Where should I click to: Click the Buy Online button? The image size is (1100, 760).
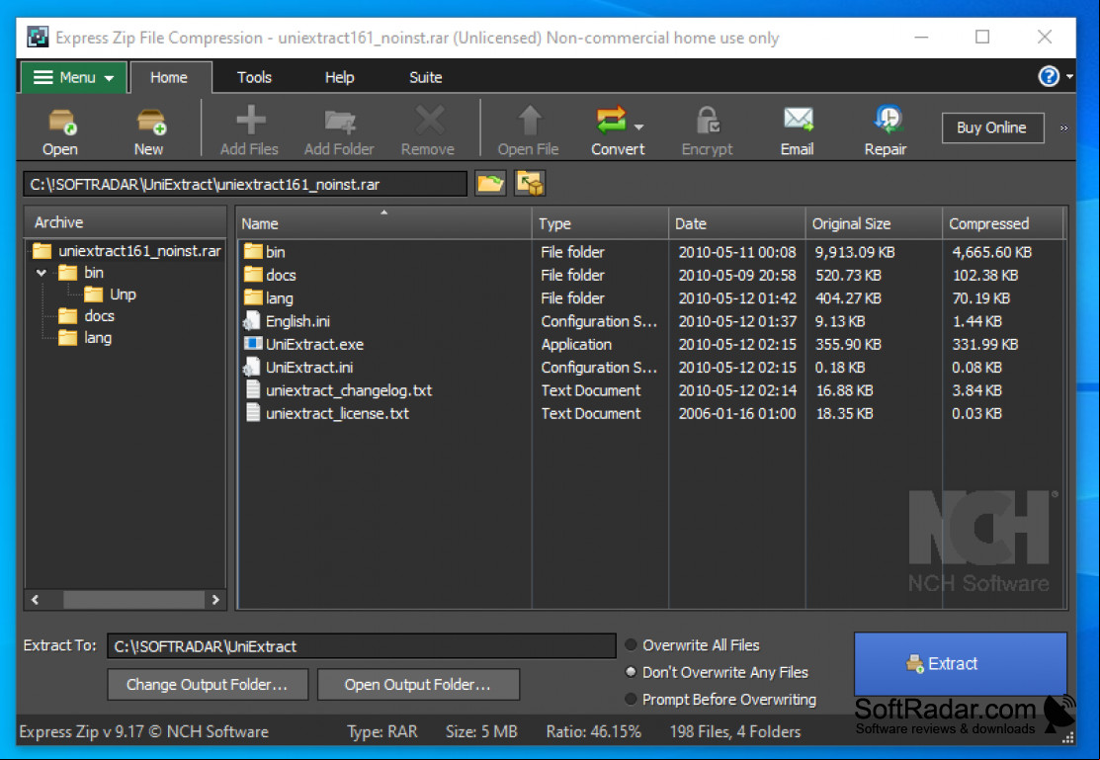[x=992, y=127]
